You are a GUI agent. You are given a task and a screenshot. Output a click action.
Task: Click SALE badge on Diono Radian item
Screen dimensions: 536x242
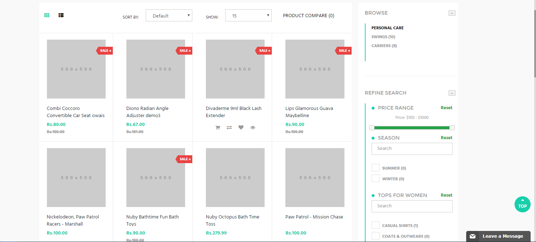[184, 51]
